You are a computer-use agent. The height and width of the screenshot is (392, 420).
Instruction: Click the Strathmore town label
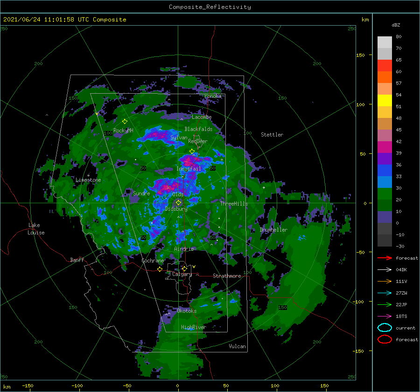coord(227,276)
